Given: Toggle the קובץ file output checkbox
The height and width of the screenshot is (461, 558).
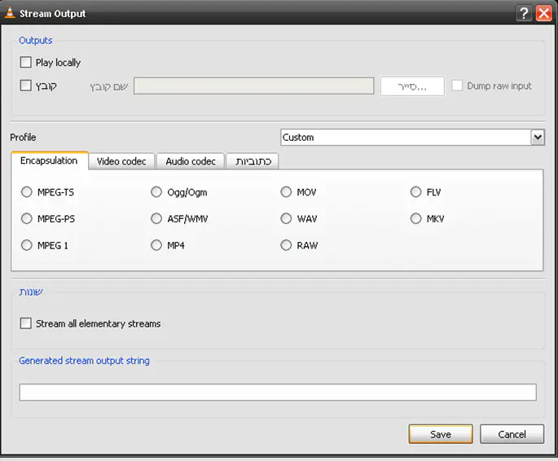Looking at the screenshot, I should (26, 86).
